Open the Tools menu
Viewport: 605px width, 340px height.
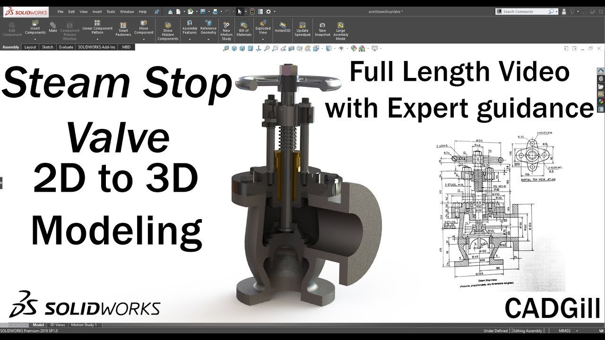(x=111, y=11)
